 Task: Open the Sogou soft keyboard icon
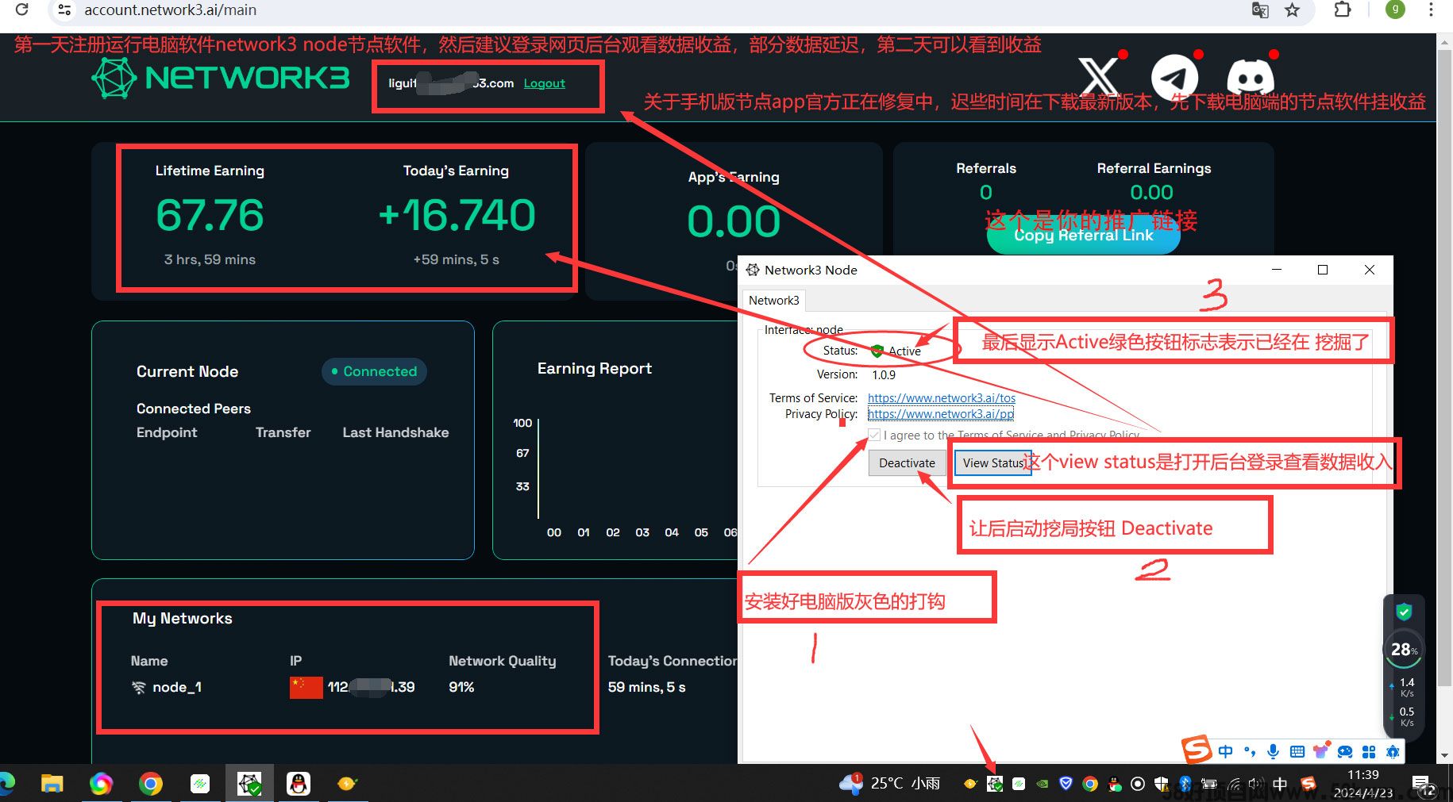(x=1297, y=751)
